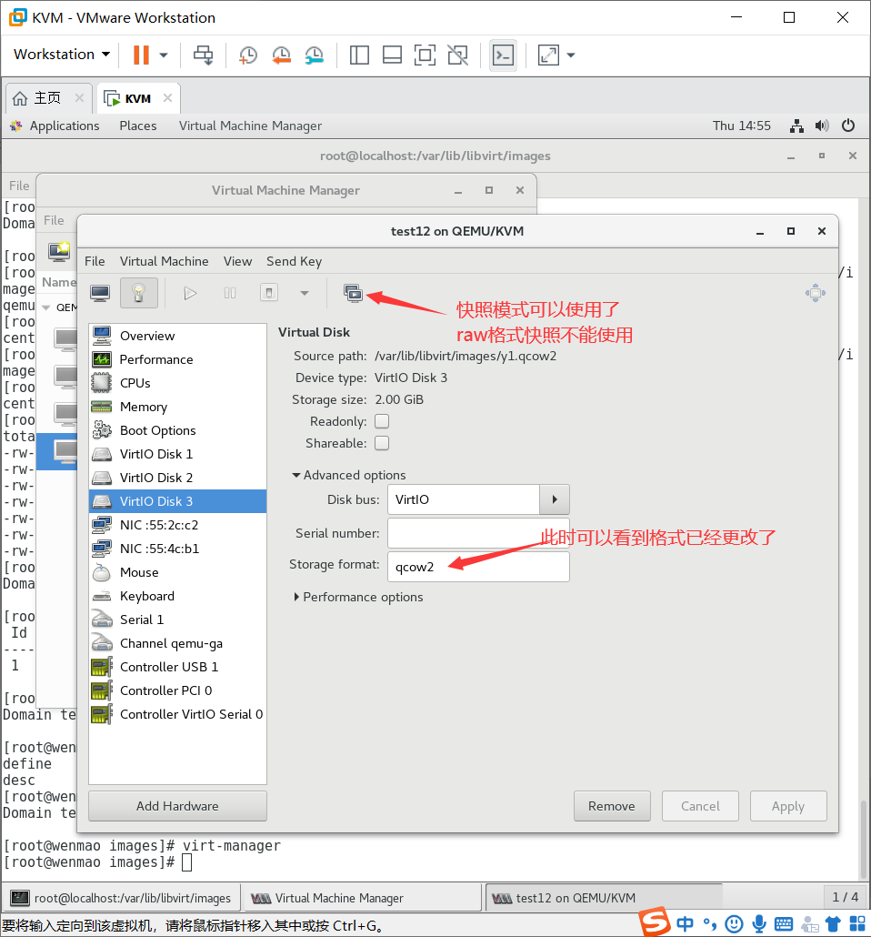Viewport: 871px width, 937px height.
Task: Open Boot Options settings
Action: click(x=177, y=430)
